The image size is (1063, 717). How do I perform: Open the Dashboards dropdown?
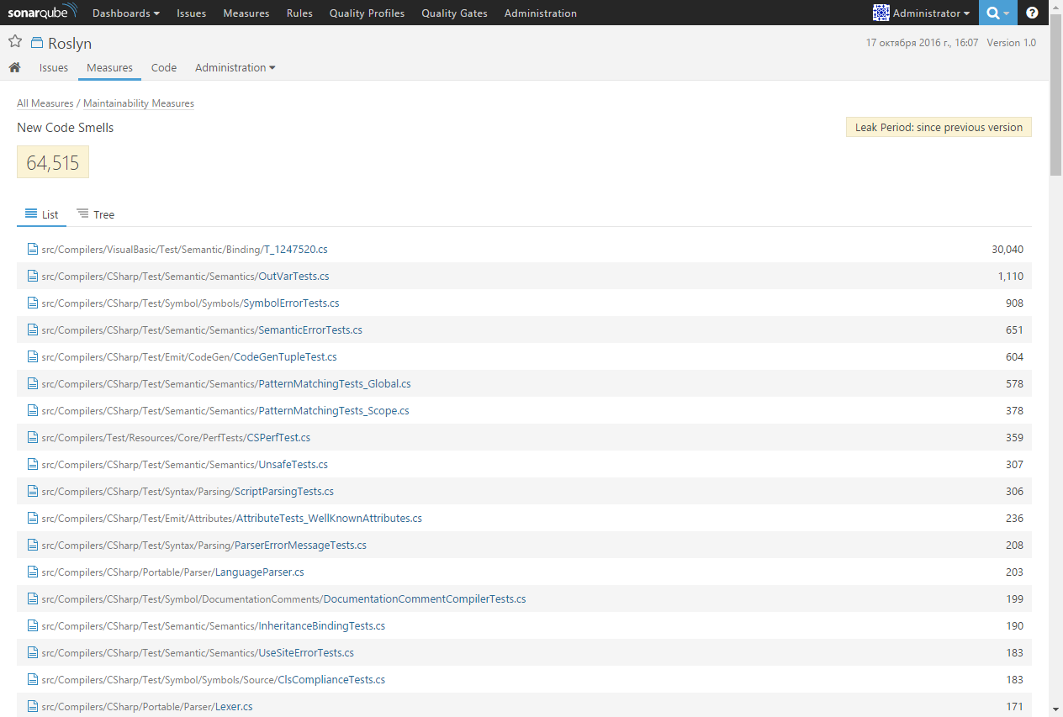pos(125,13)
